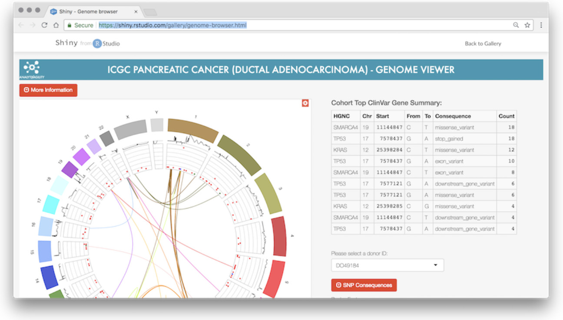Click the brown chromosome 1 segment
The height and width of the screenshot is (320, 563).
click(193, 129)
